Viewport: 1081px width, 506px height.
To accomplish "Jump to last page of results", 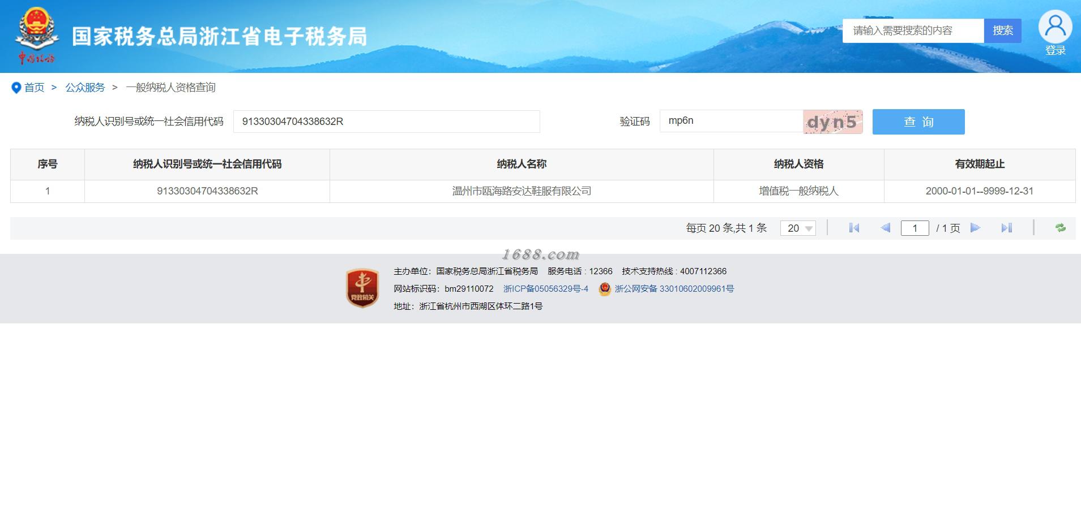I will click(1006, 228).
